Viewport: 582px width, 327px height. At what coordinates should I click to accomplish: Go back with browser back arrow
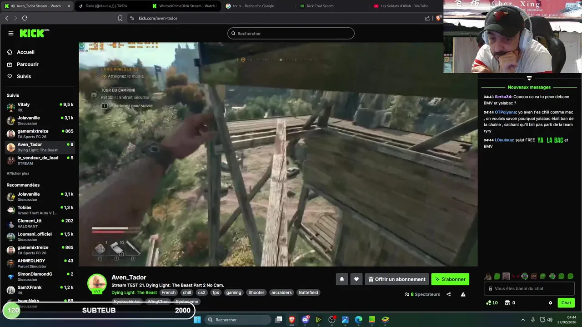tap(6, 18)
